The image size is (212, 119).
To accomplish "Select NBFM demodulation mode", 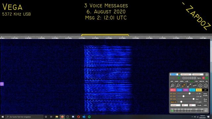I will click(202, 81).
